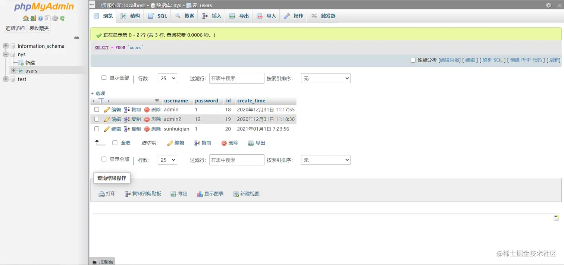The width and height of the screenshot is (564, 265).
Task: Click full-text toggle arrows icon in table header
Action: tap(101, 101)
